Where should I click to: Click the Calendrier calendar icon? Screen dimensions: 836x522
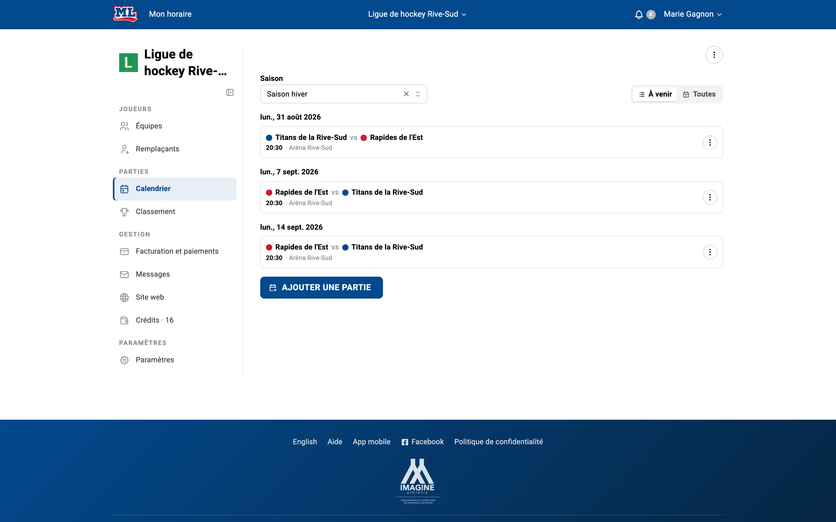(124, 189)
